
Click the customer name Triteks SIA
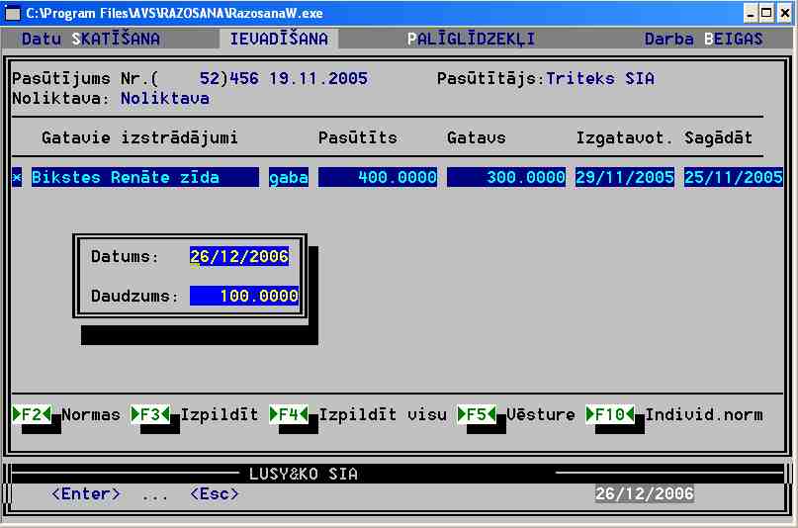(x=600, y=79)
